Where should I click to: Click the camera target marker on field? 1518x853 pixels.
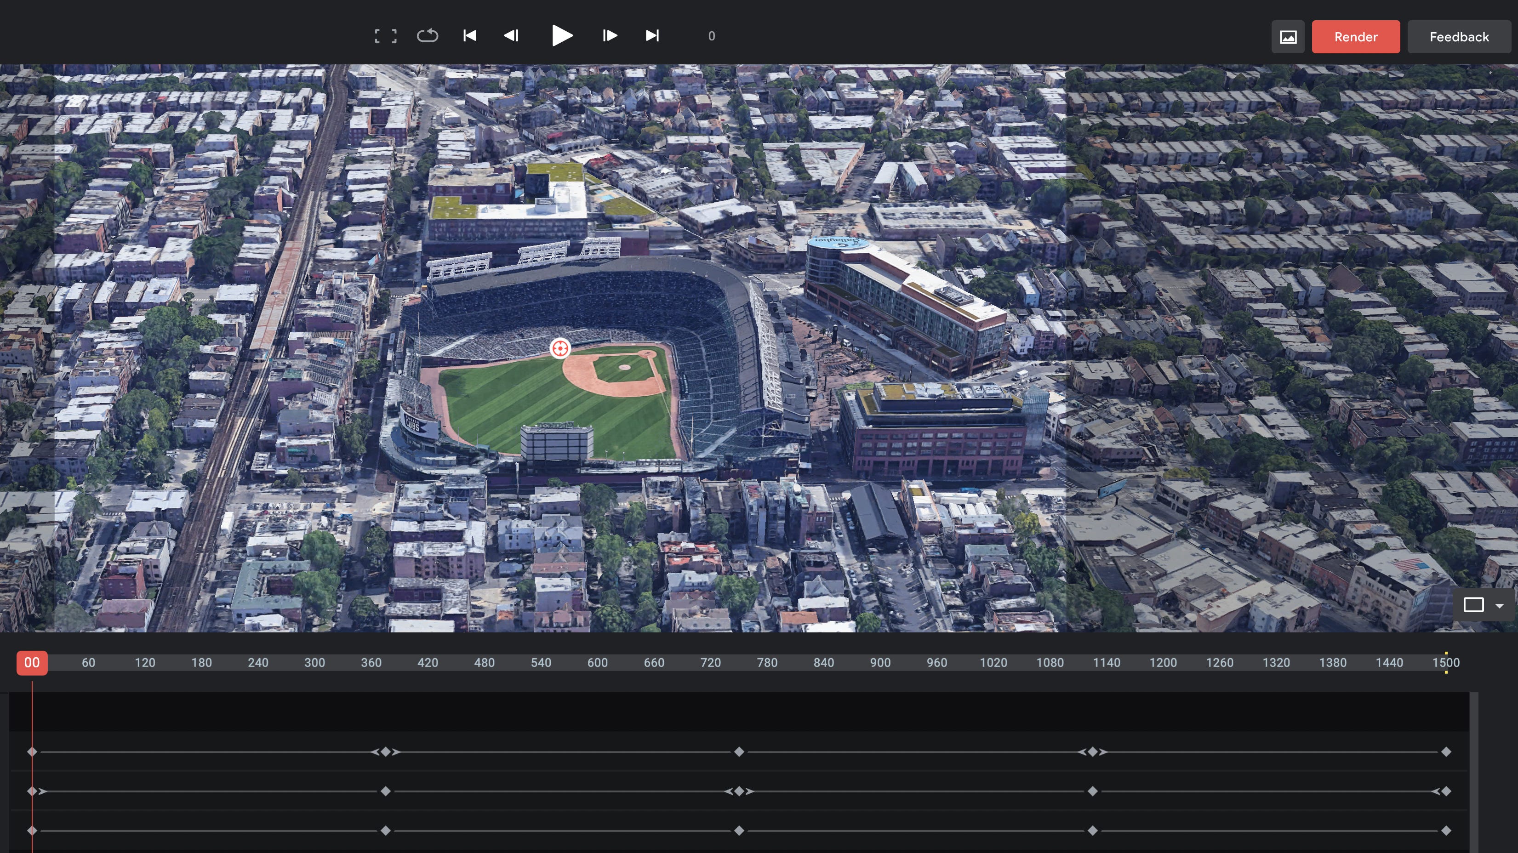click(560, 348)
